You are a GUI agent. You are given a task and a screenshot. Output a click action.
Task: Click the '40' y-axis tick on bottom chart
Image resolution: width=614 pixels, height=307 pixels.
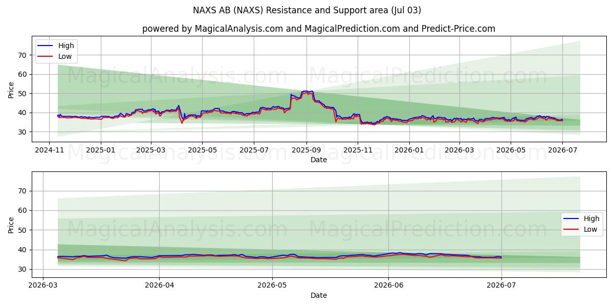tap(23, 250)
